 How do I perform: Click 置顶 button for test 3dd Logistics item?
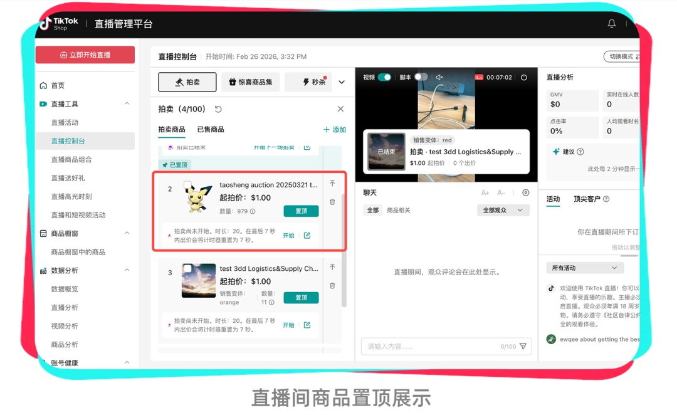pyautogui.click(x=301, y=298)
